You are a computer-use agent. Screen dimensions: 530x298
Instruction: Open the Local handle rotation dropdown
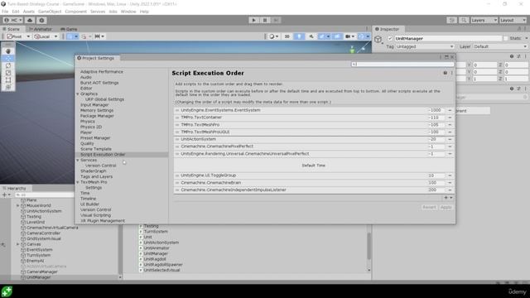point(46,36)
